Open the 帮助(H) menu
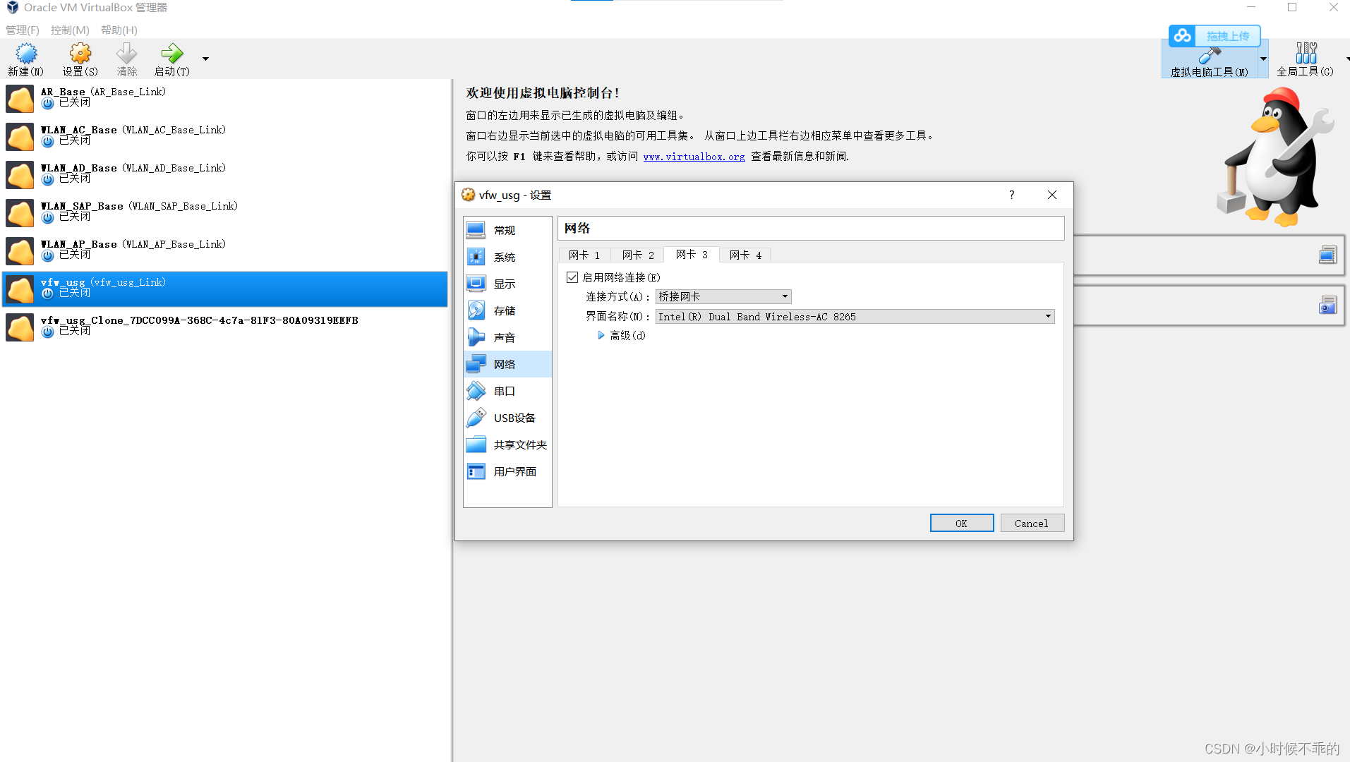Viewport: 1350px width, 762px height. pos(119,30)
